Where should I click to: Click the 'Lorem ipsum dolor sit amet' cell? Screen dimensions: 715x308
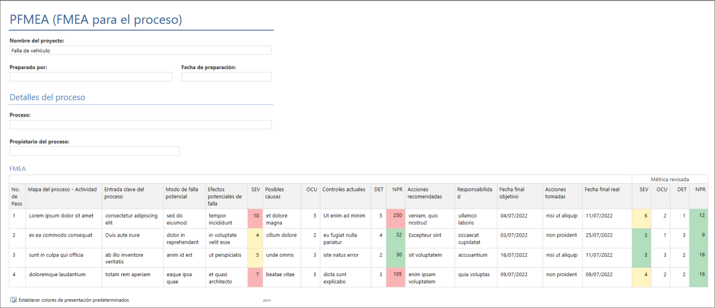[x=63, y=215]
